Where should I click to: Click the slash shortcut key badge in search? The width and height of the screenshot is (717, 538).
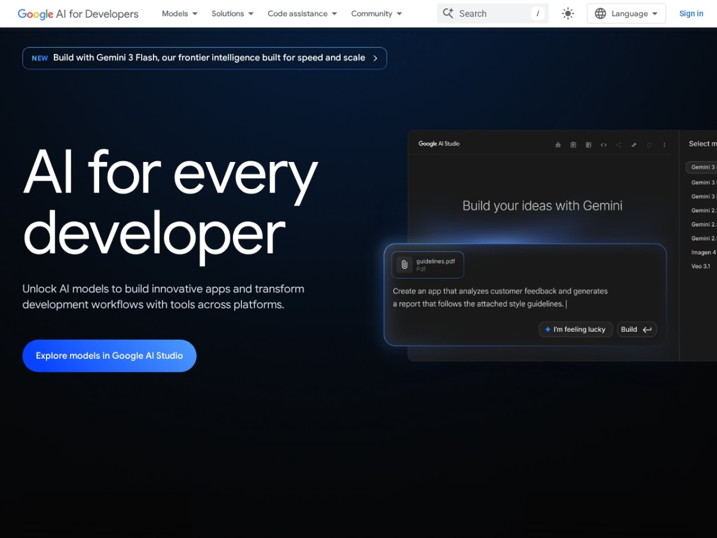tap(538, 13)
